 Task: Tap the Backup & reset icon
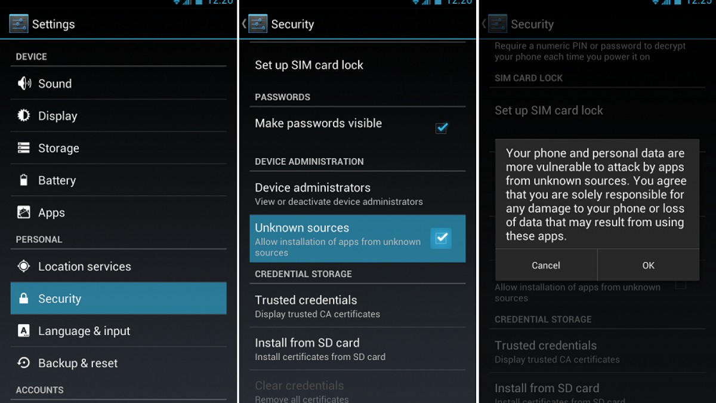(24, 362)
